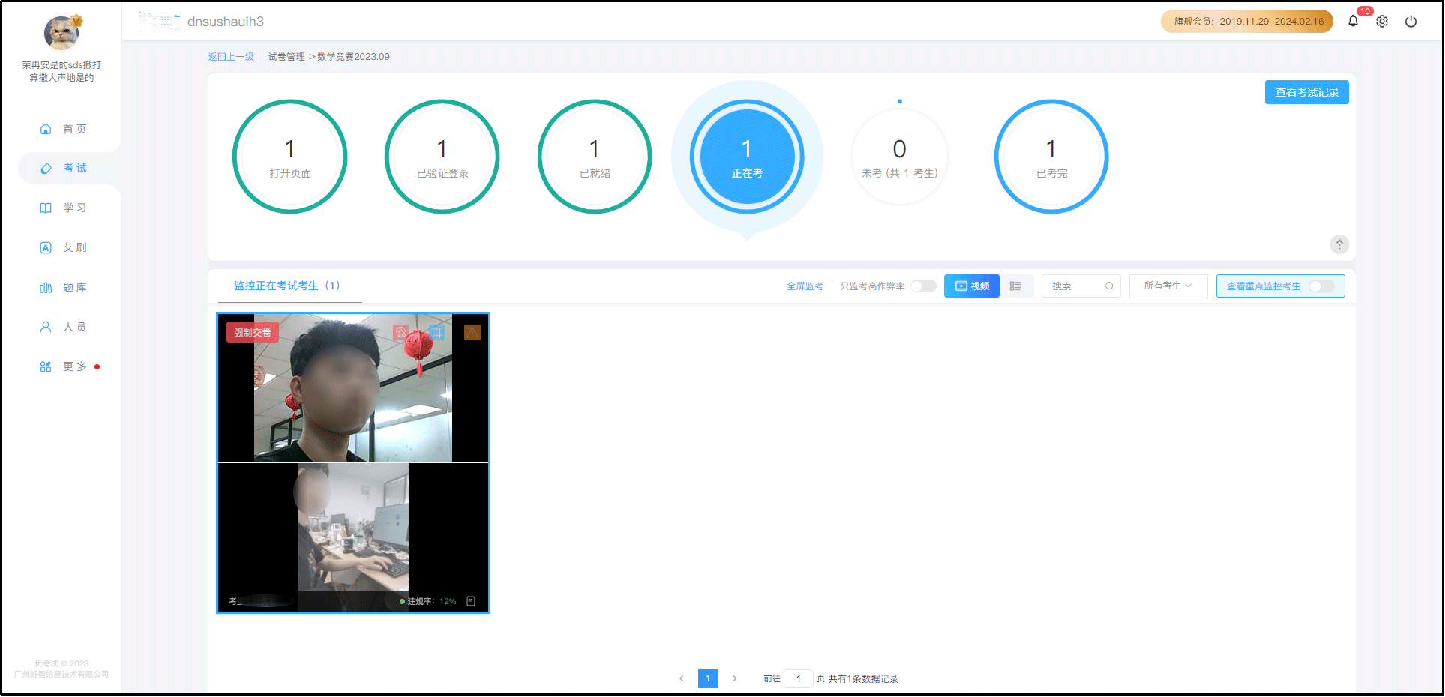Switch to 视频 video view
1445x697 pixels.
click(x=972, y=286)
